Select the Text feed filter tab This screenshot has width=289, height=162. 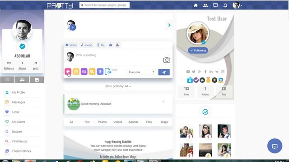pyautogui.click(x=87, y=122)
